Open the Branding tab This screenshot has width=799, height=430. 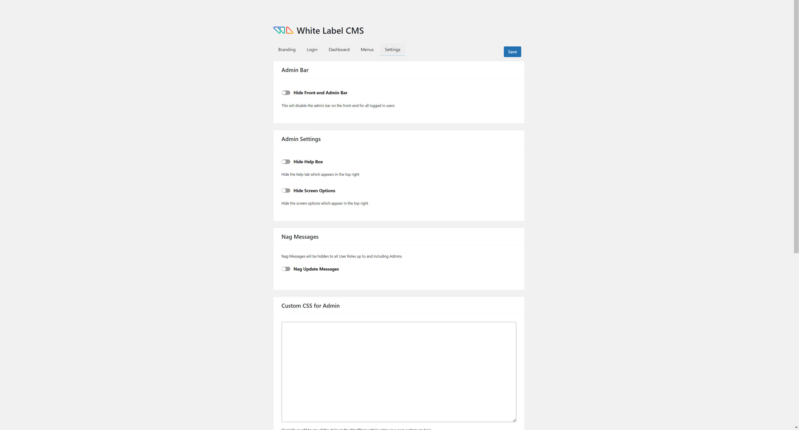click(x=287, y=50)
